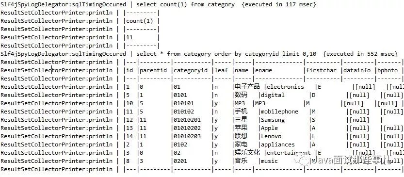Click the 'datainfo' column header

[357, 70]
